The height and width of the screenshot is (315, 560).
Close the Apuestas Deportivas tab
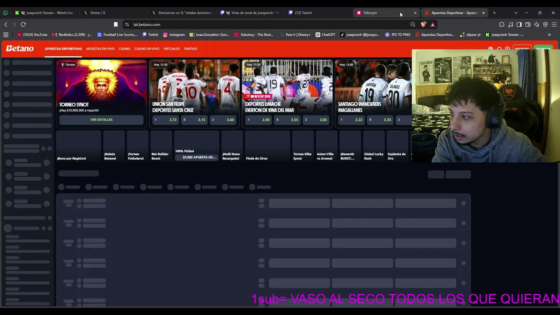point(483,13)
